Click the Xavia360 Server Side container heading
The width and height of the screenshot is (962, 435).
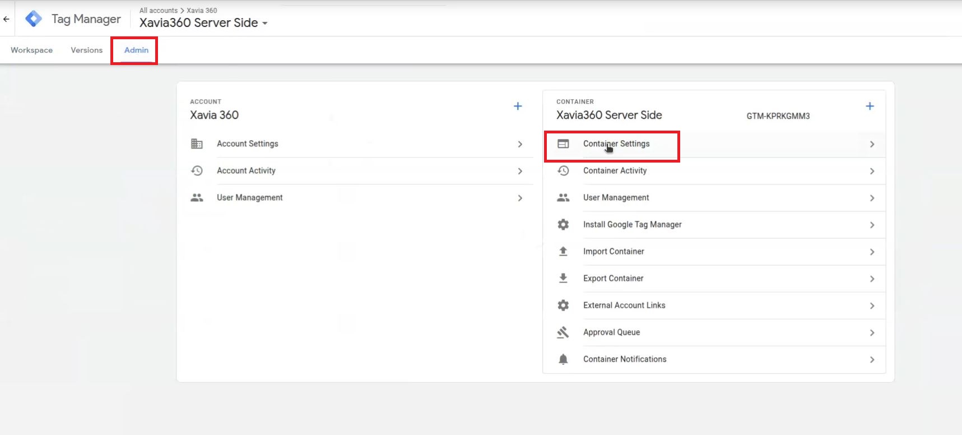[609, 115]
